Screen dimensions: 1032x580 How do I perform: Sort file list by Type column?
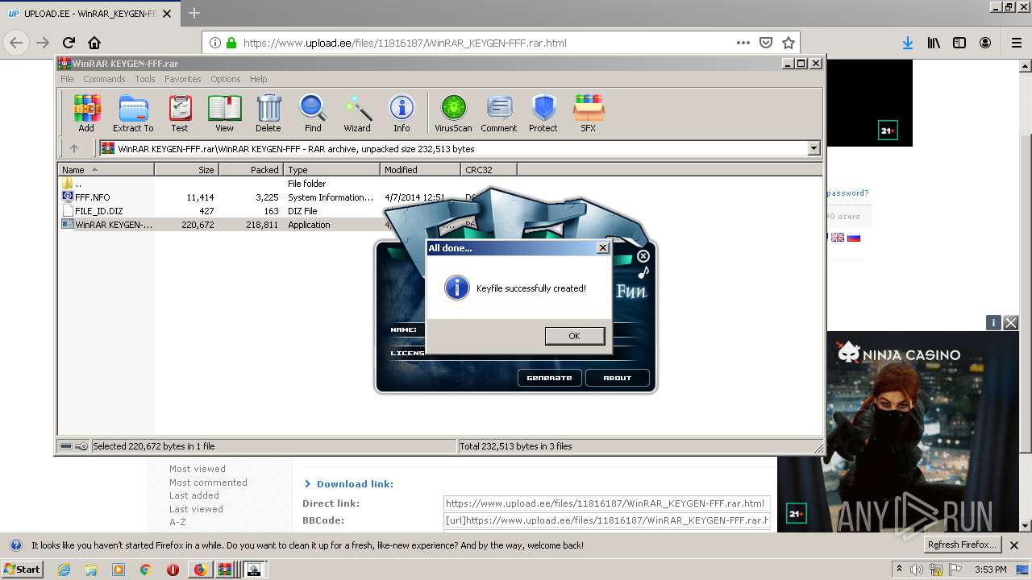[x=331, y=169]
